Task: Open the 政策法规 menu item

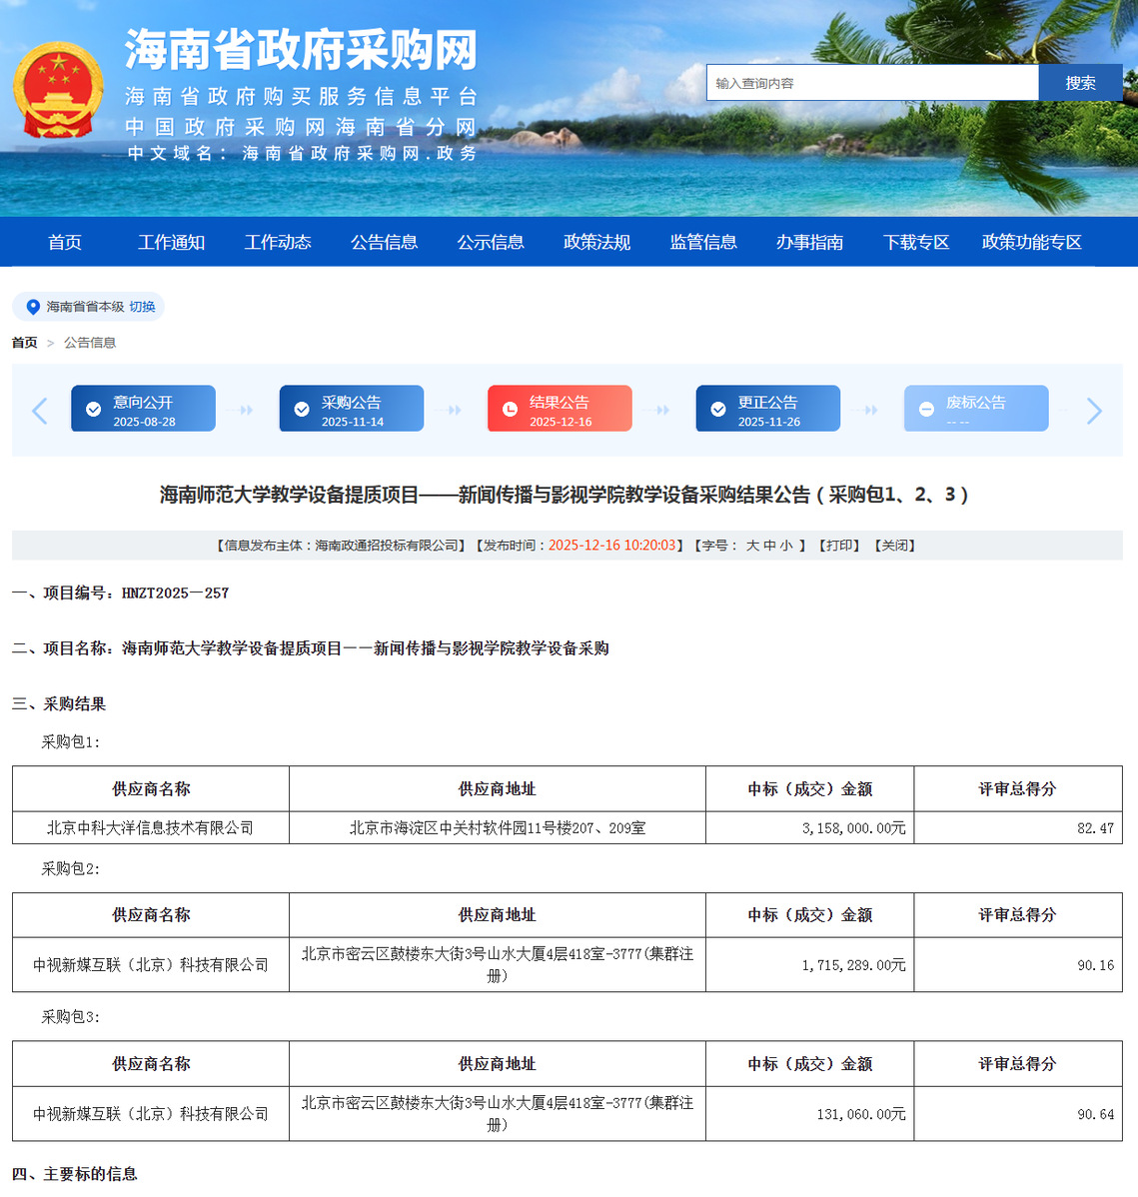Action: 596,242
